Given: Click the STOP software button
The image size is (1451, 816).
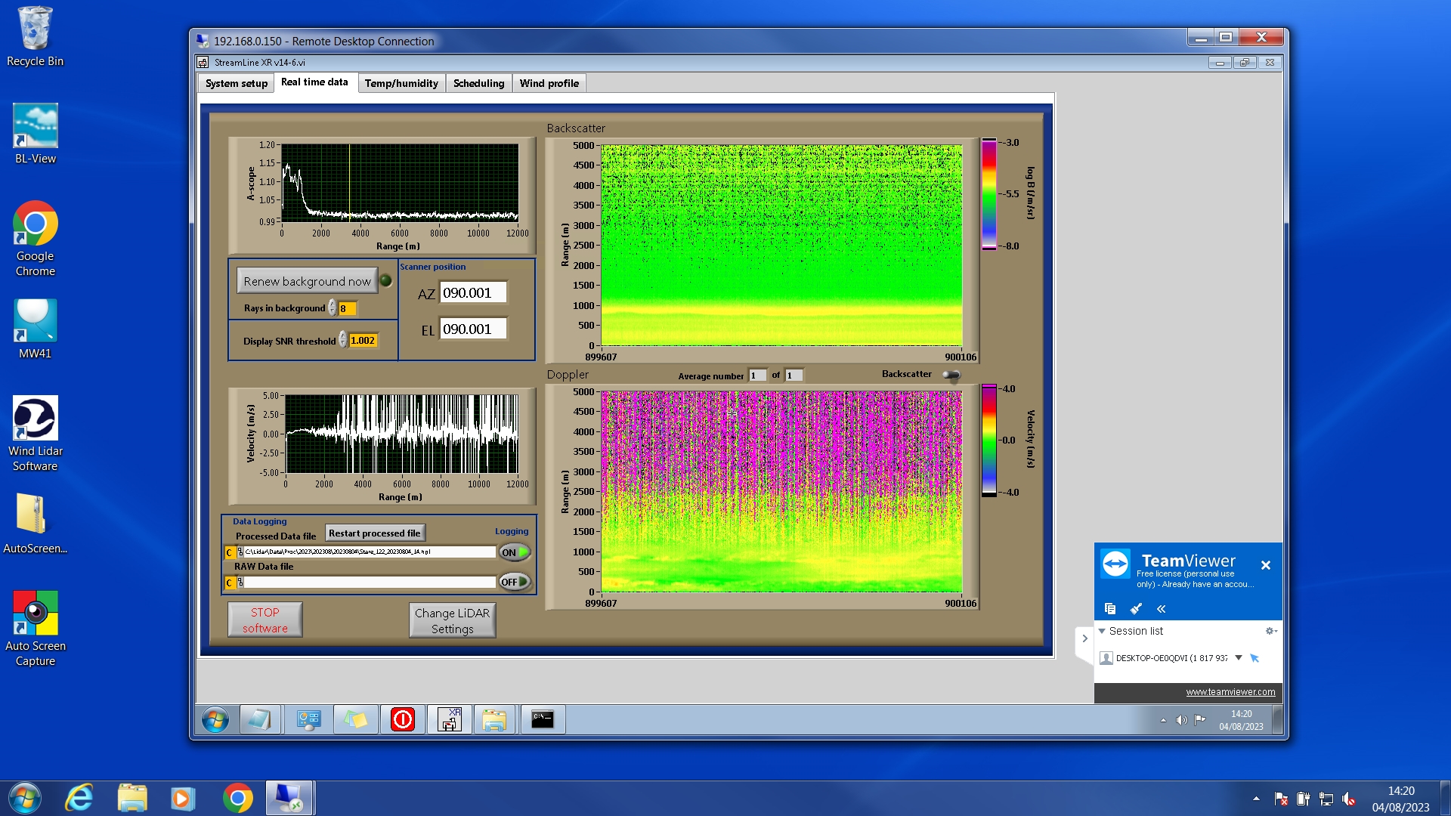Looking at the screenshot, I should point(265,620).
